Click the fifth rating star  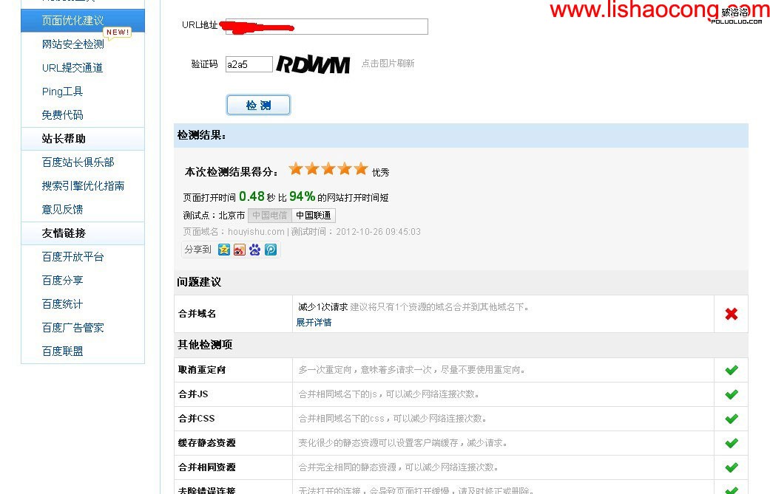[x=361, y=168]
